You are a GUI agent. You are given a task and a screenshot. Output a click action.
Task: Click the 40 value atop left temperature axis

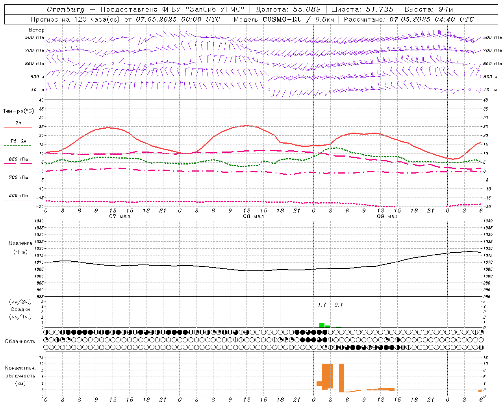41,100
